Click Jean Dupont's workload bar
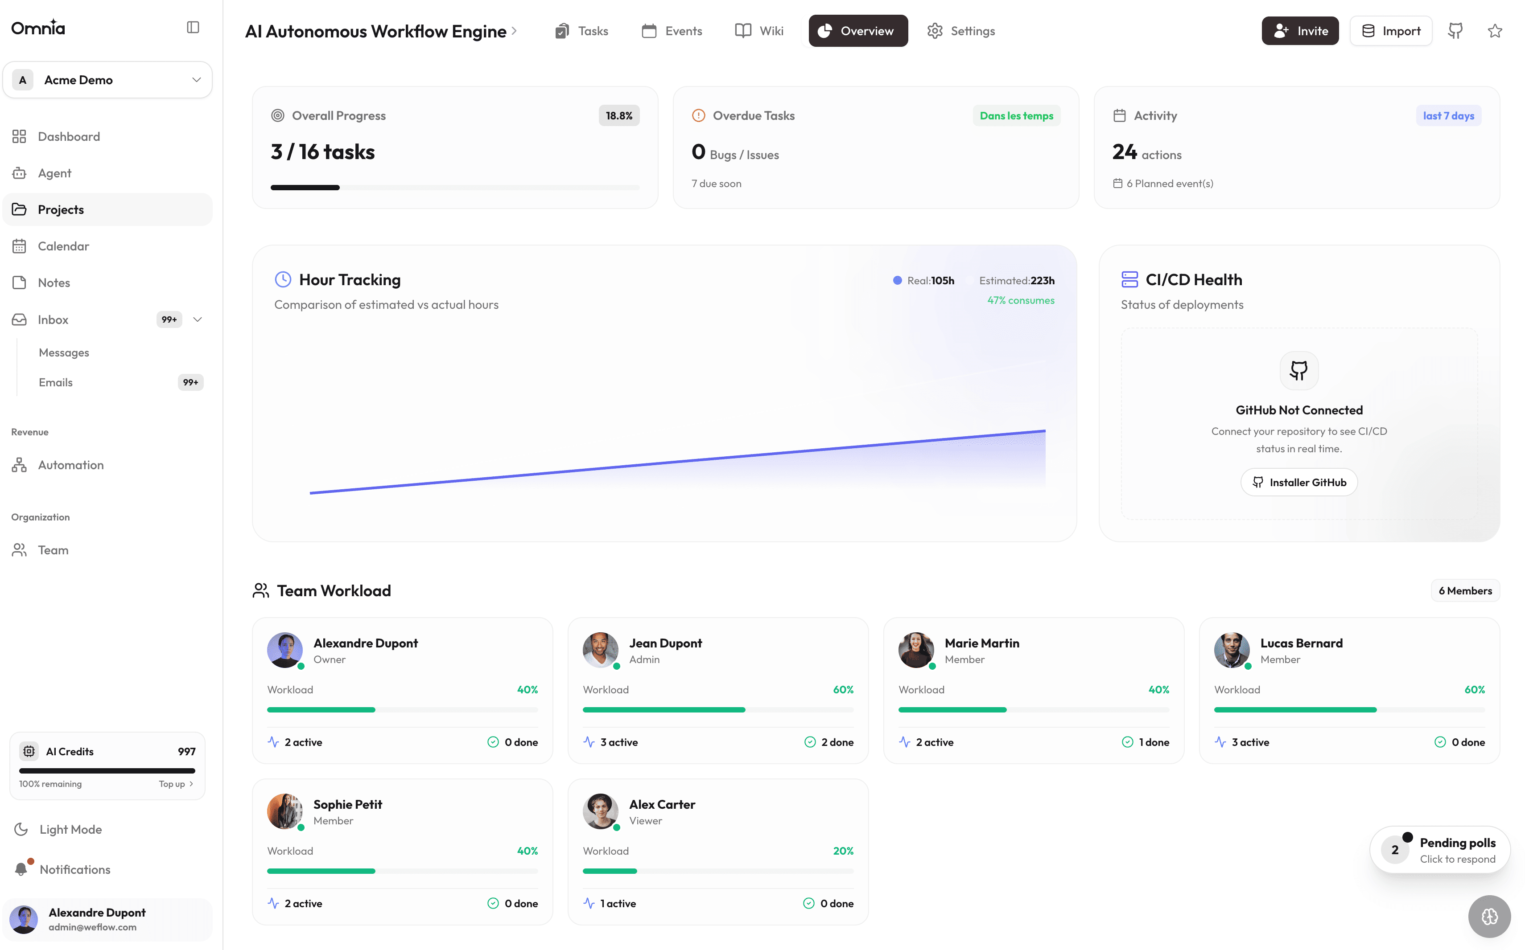 718,709
